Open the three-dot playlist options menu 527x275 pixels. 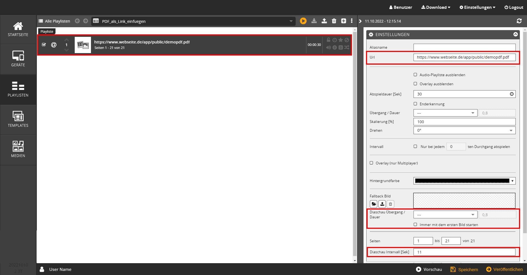(x=352, y=21)
